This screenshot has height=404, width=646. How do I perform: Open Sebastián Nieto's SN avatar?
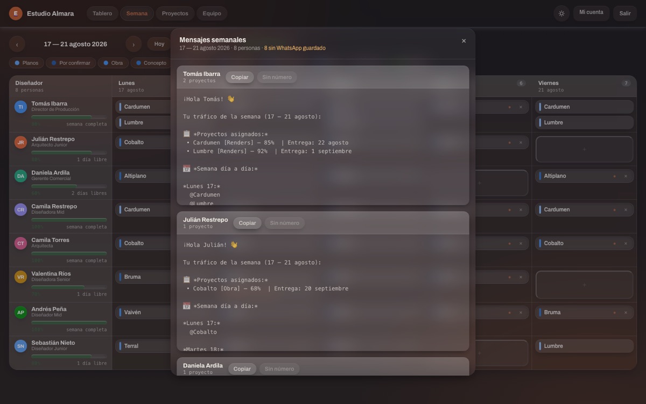pyautogui.click(x=20, y=346)
